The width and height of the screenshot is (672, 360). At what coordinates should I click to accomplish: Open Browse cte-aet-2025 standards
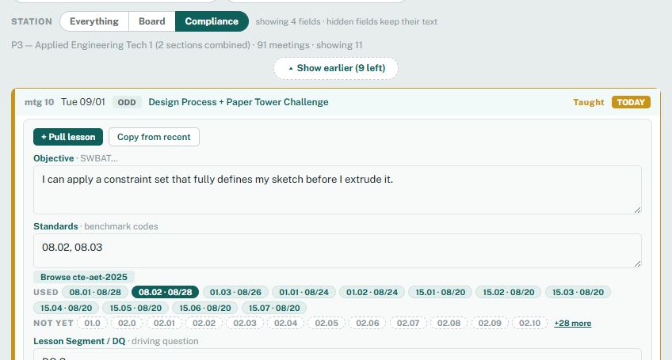click(84, 277)
